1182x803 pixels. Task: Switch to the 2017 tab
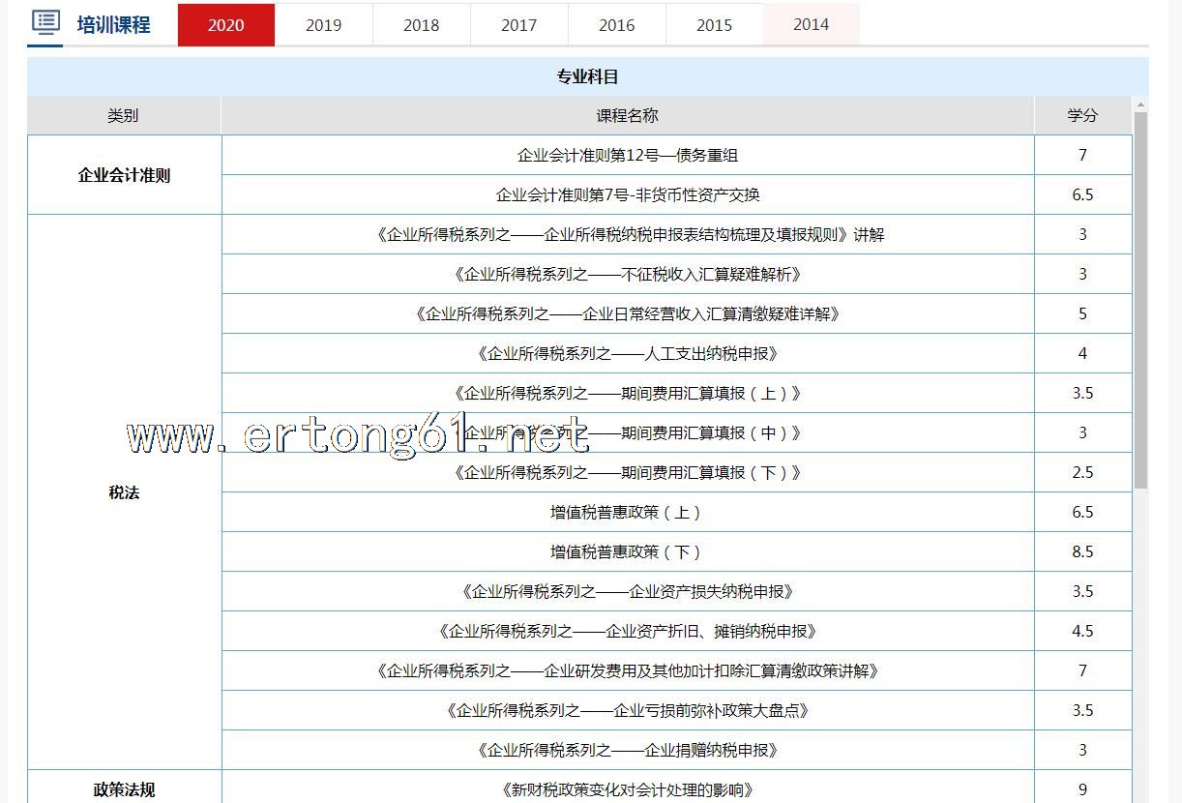518,25
